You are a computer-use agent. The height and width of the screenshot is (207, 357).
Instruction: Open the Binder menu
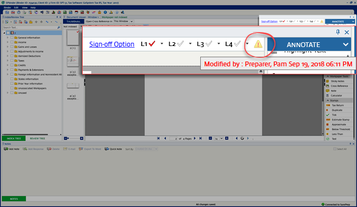[8, 7]
